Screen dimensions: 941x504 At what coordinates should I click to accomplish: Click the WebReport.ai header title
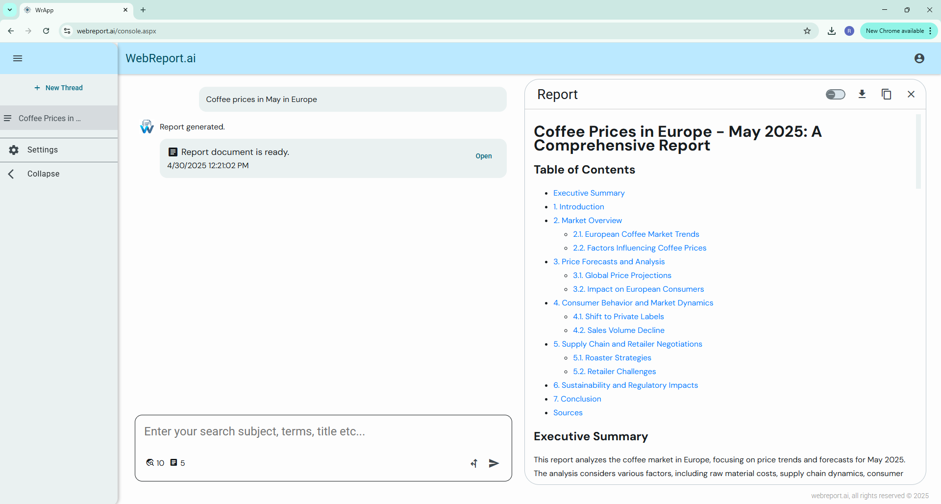[x=160, y=58]
